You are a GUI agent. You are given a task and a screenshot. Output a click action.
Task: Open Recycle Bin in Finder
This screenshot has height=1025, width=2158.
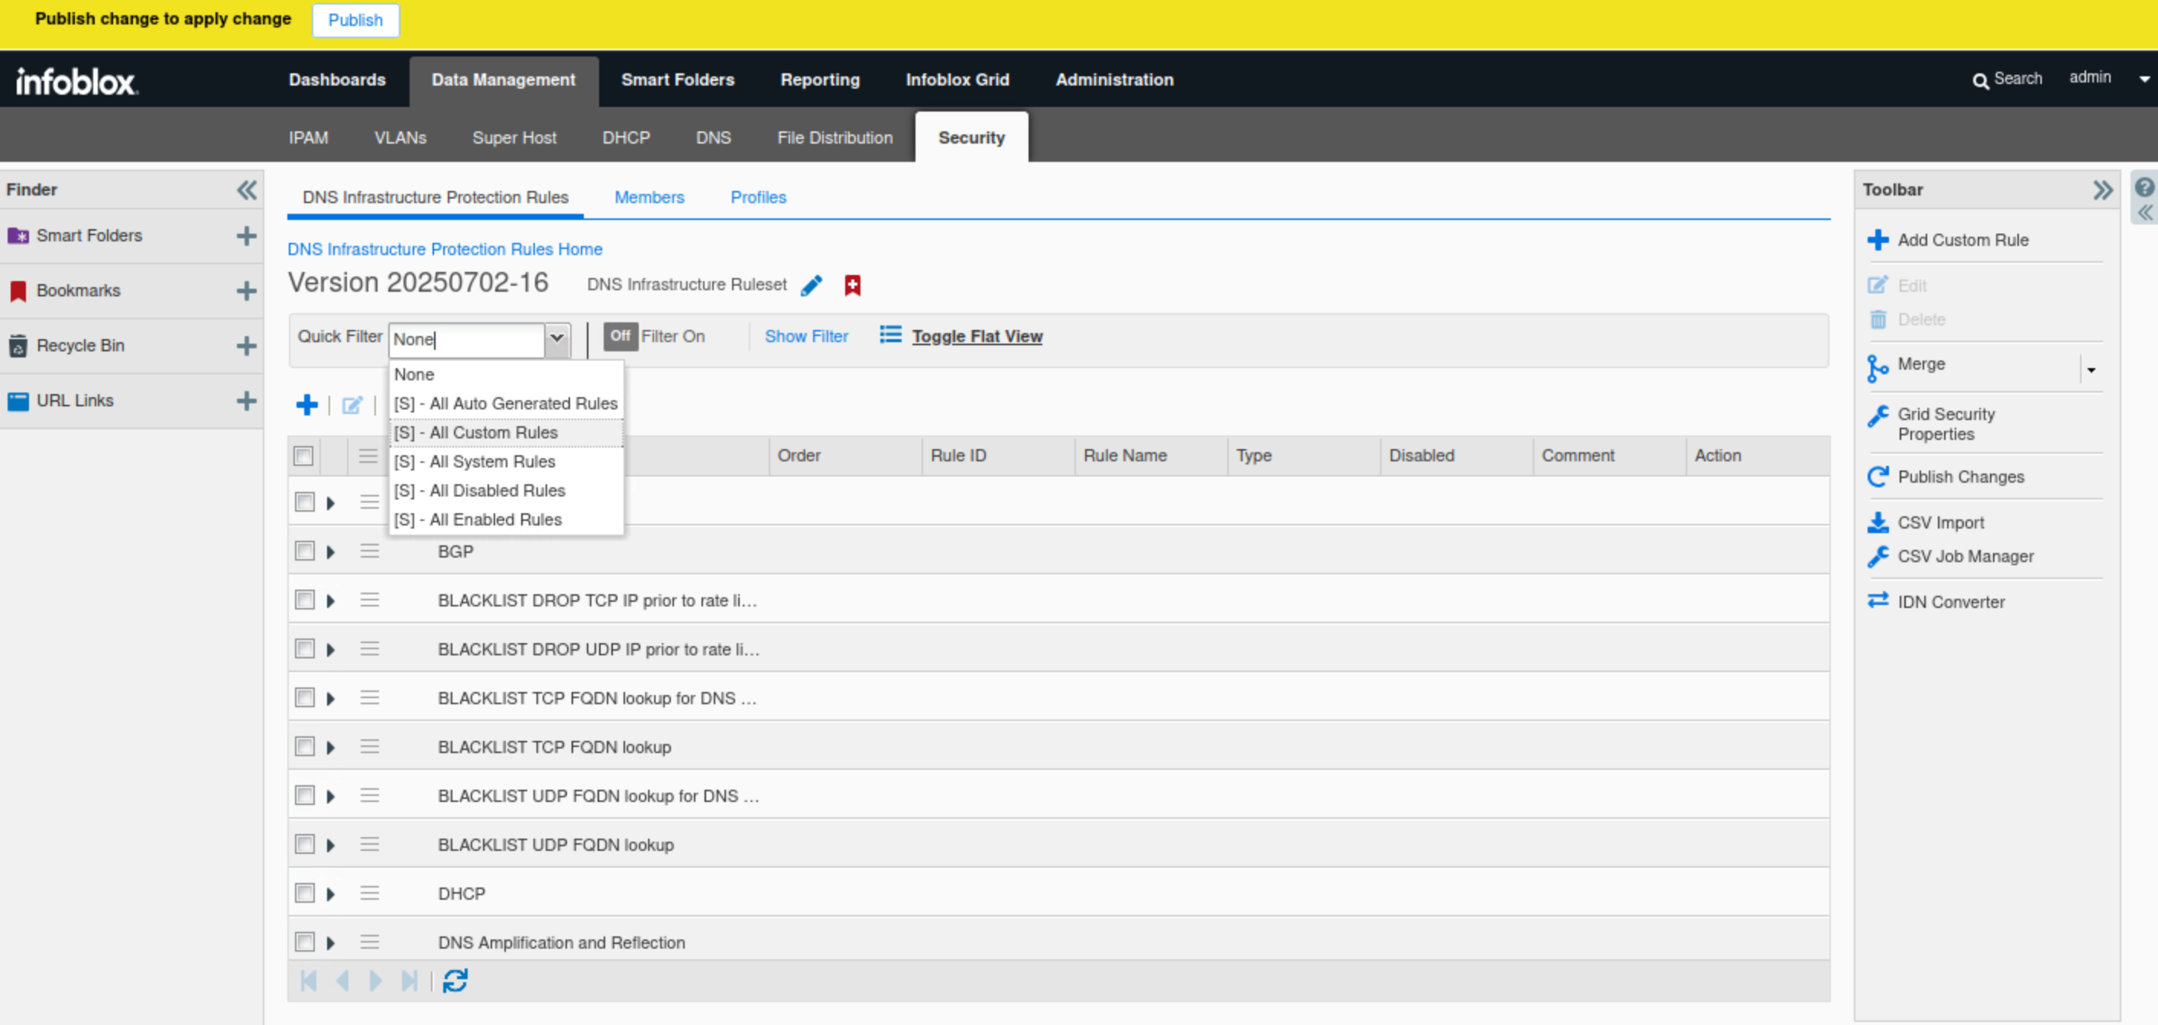[x=80, y=346]
